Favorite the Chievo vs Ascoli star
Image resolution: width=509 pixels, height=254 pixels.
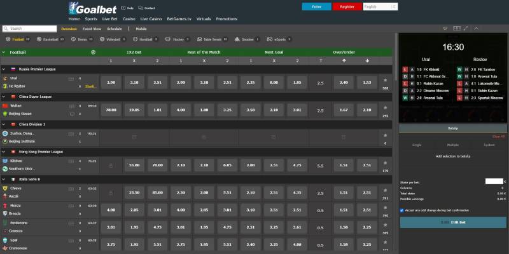coord(386,190)
